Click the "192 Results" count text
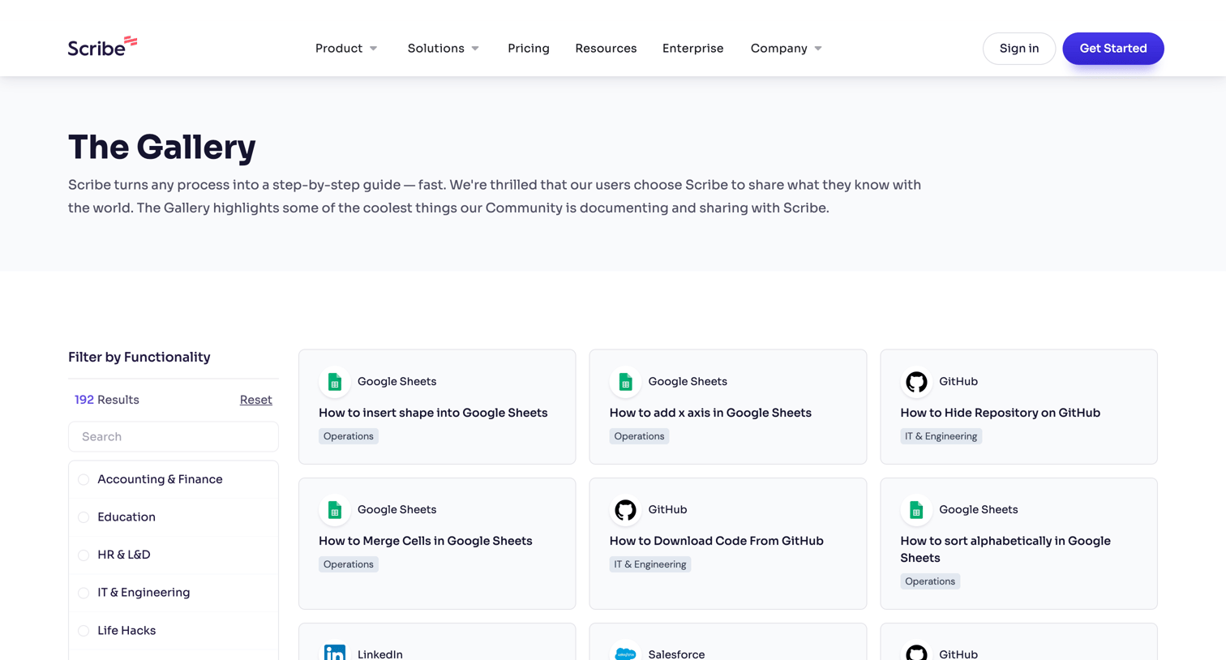 pyautogui.click(x=107, y=400)
